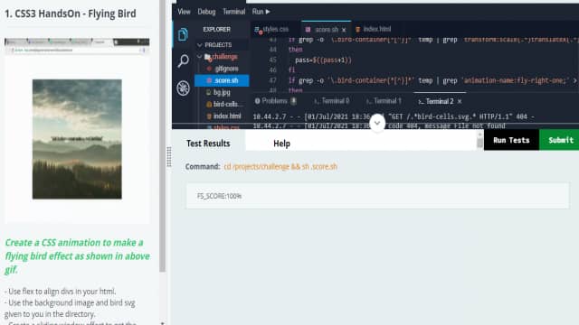Open the Explorer files icon in activity bar
Image resolution: width=579 pixels, height=325 pixels.
pos(183,34)
